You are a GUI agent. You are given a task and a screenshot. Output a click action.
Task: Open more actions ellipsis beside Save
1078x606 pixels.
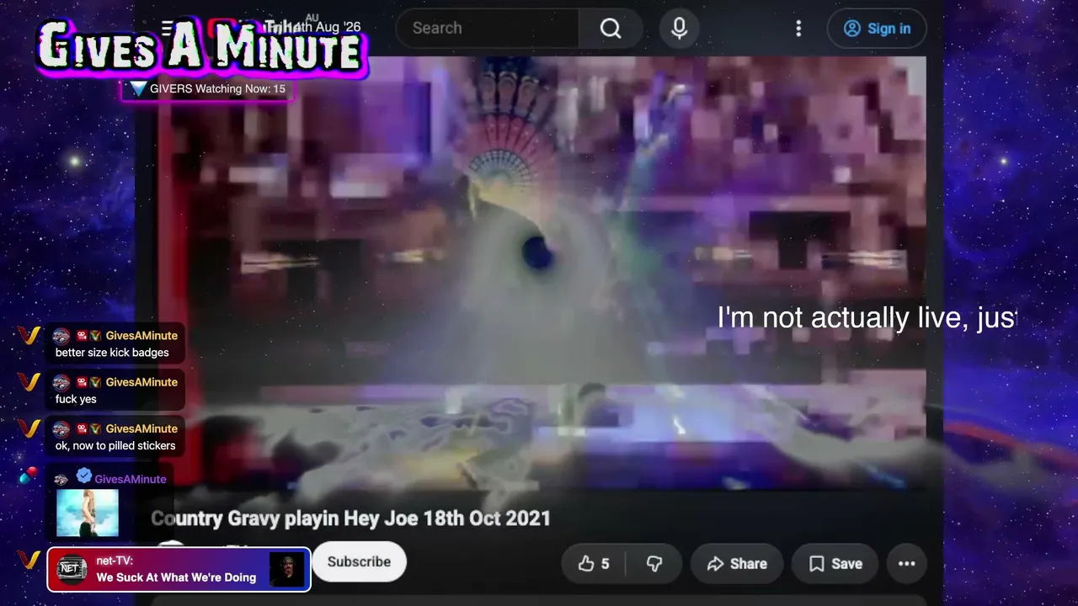(x=906, y=564)
